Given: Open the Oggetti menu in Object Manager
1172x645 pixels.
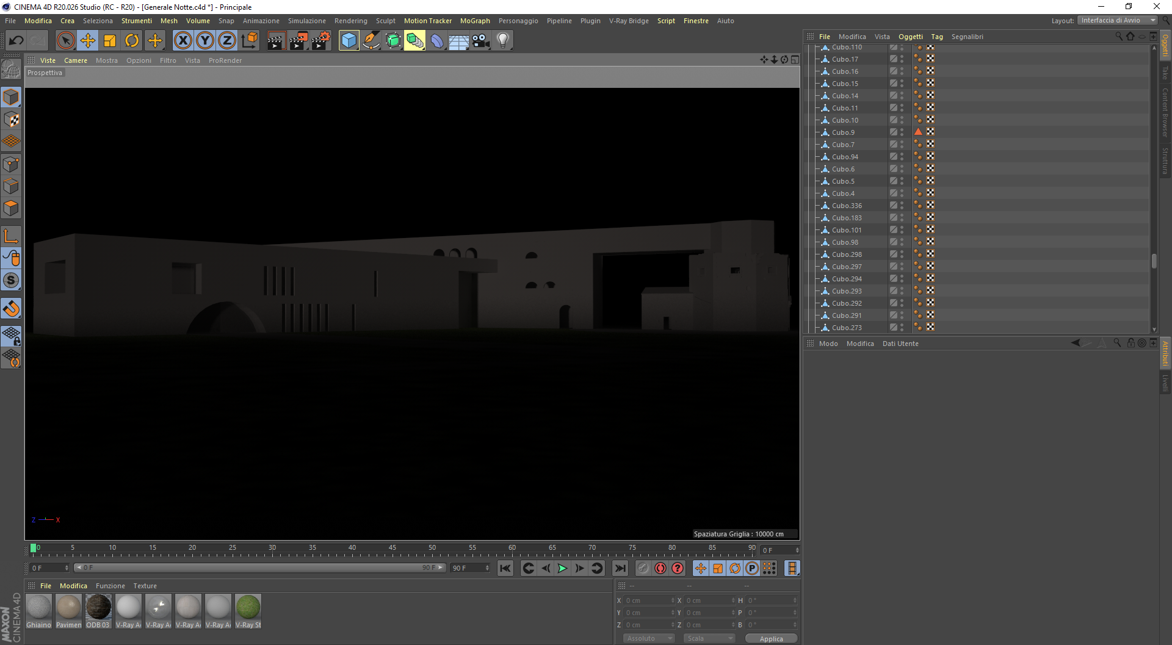Looking at the screenshot, I should [x=910, y=37].
